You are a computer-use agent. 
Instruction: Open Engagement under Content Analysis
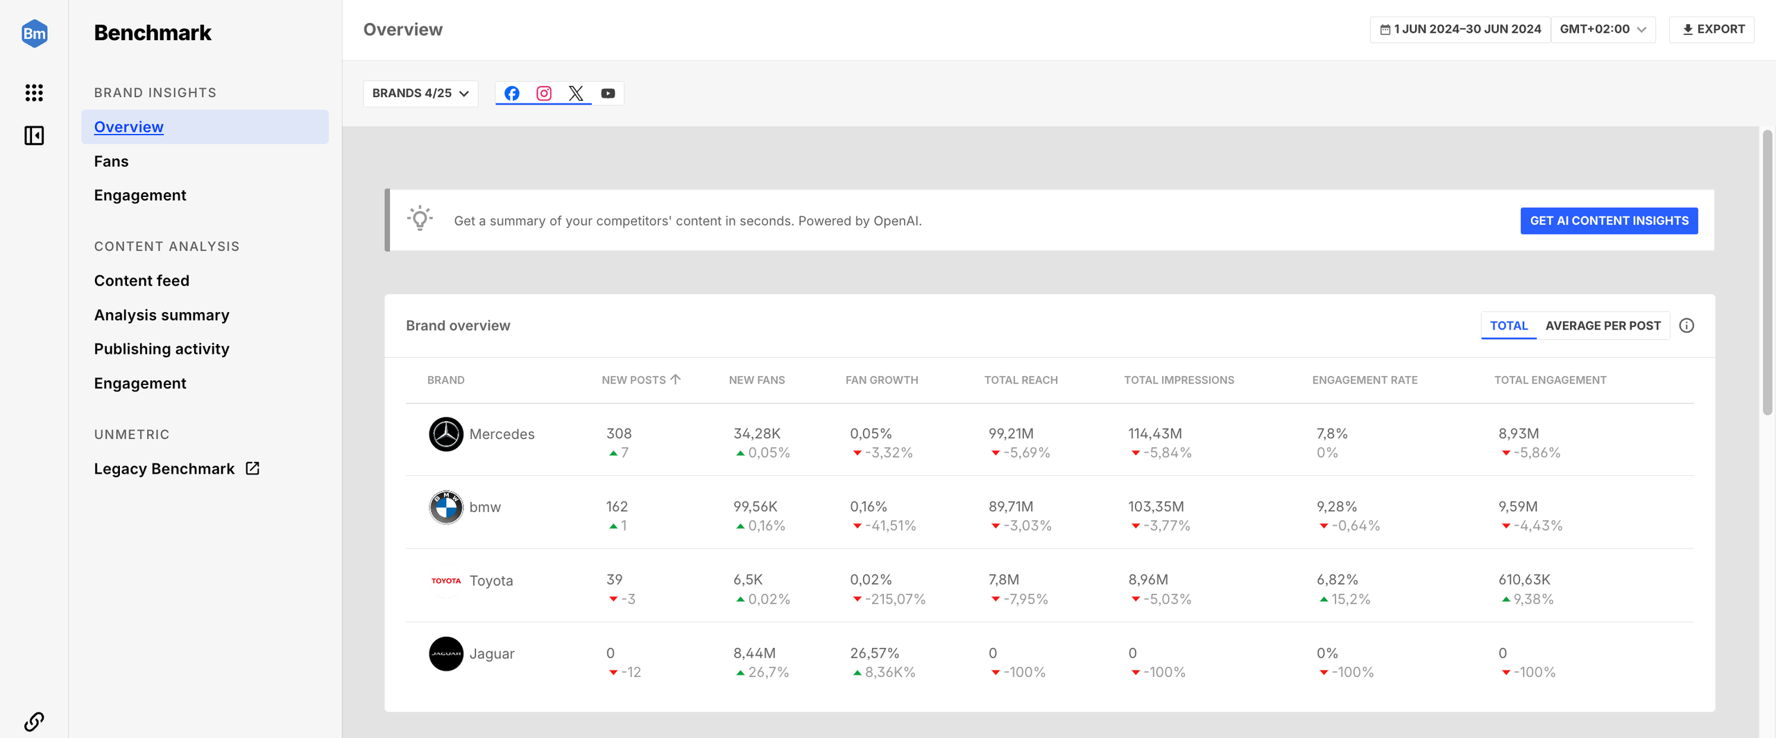point(140,383)
